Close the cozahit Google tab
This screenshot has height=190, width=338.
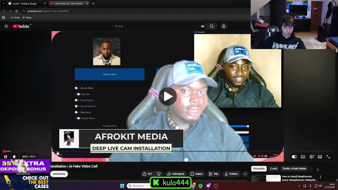(45, 3)
